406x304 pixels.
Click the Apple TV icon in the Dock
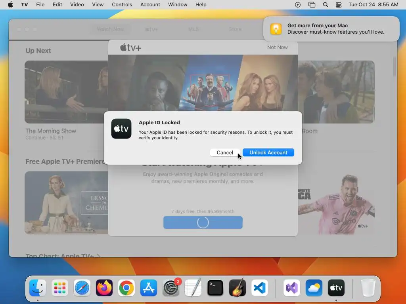pos(336,288)
